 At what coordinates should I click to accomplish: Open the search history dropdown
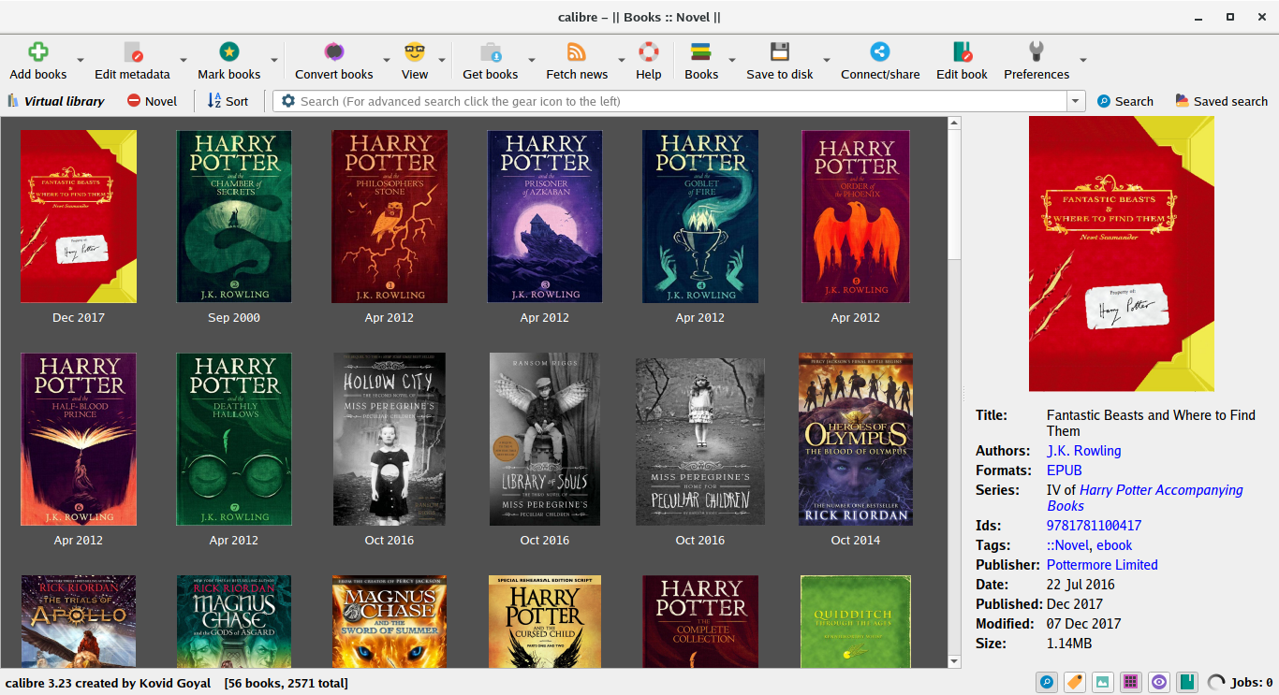(1076, 101)
